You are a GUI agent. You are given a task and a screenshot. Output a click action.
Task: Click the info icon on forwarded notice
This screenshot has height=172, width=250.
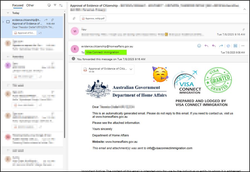coord(73,59)
